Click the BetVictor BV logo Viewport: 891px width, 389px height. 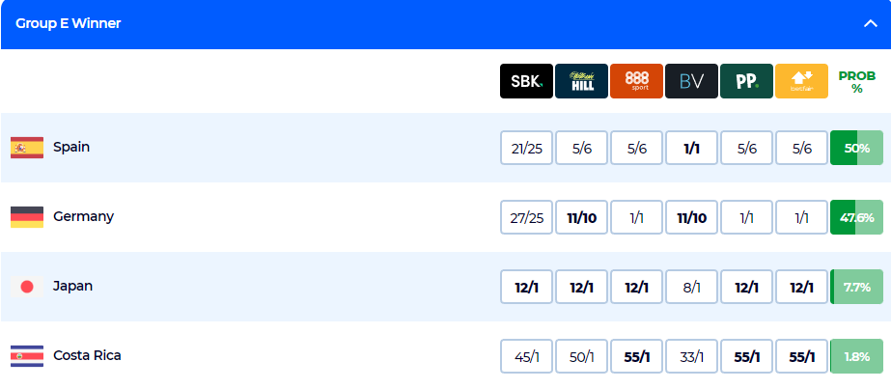(x=691, y=81)
